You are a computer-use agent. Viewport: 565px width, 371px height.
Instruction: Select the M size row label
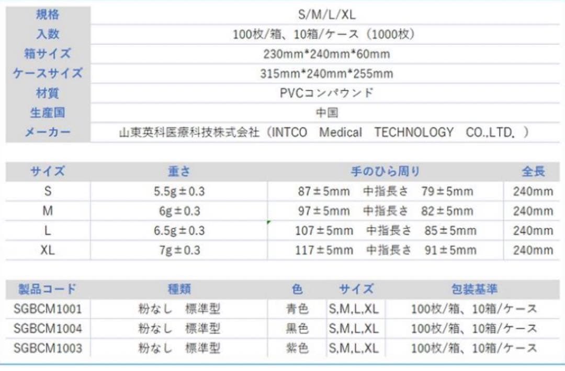[x=48, y=211]
